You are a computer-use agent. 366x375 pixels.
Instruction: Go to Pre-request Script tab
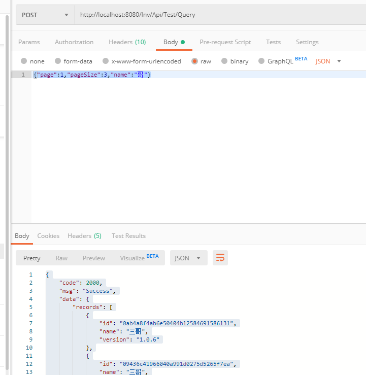(x=225, y=42)
